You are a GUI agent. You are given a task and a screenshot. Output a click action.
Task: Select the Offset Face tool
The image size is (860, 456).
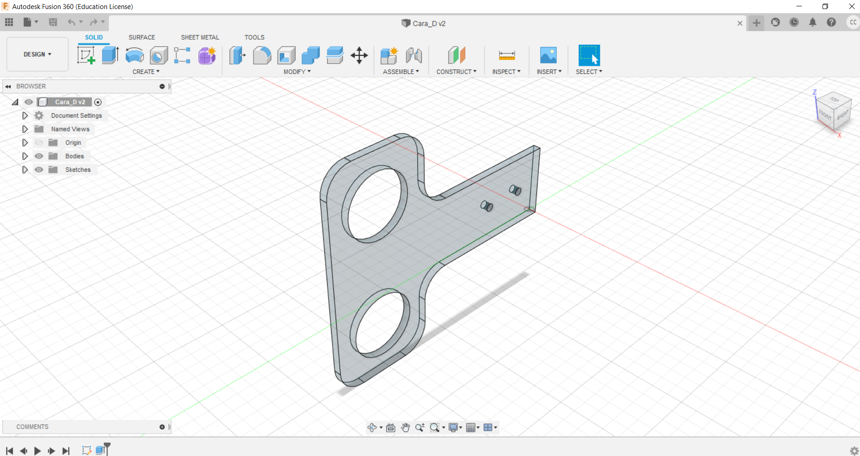[335, 55]
